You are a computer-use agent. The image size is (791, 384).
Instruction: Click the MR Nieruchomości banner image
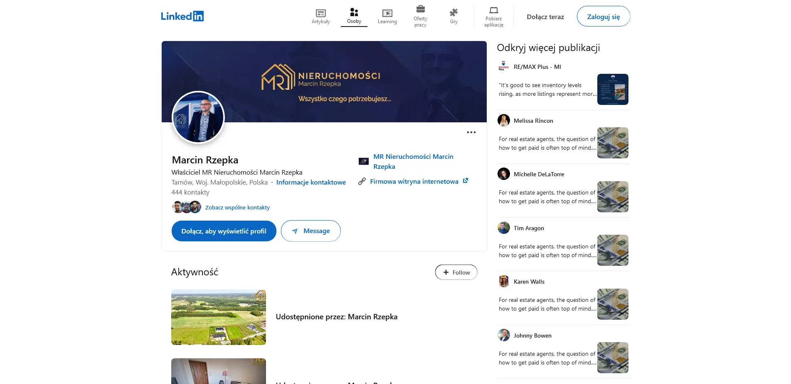[324, 82]
